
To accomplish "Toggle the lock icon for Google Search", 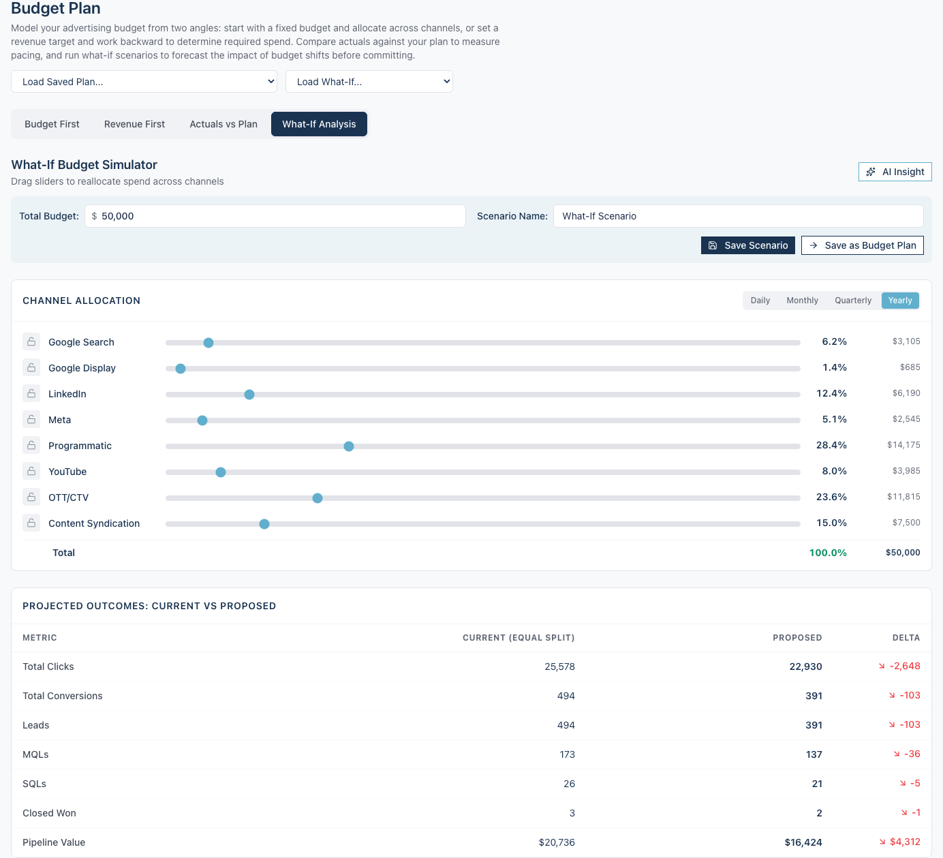I will (x=31, y=341).
